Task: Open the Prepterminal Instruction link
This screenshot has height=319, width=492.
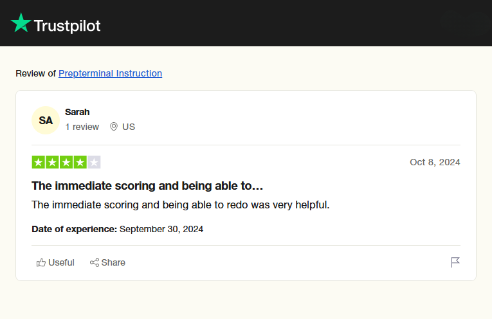Action: (x=110, y=73)
